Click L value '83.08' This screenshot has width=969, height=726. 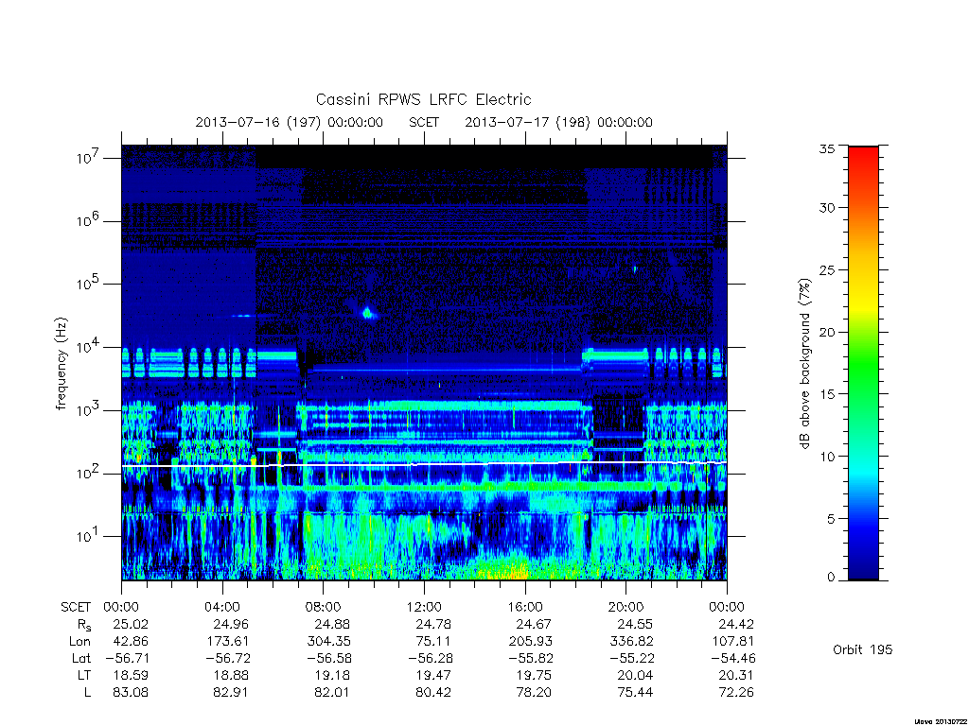pyautogui.click(x=131, y=692)
